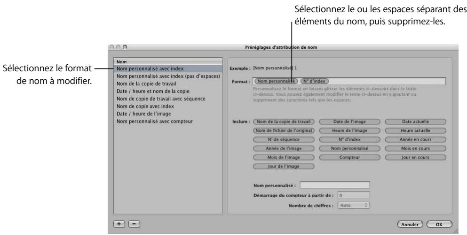Confirm with the OK button
The height and width of the screenshot is (235, 467).
pos(439,225)
